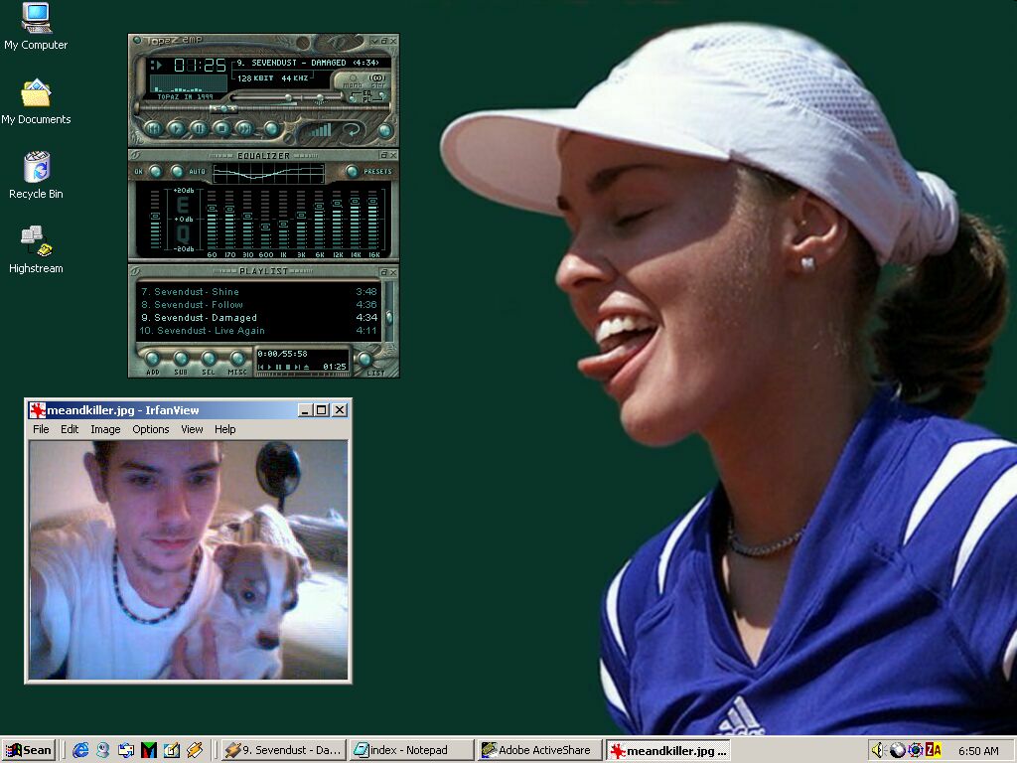Select "Sevendust - Live Again" in playlist
This screenshot has height=763, width=1017.
(x=211, y=331)
